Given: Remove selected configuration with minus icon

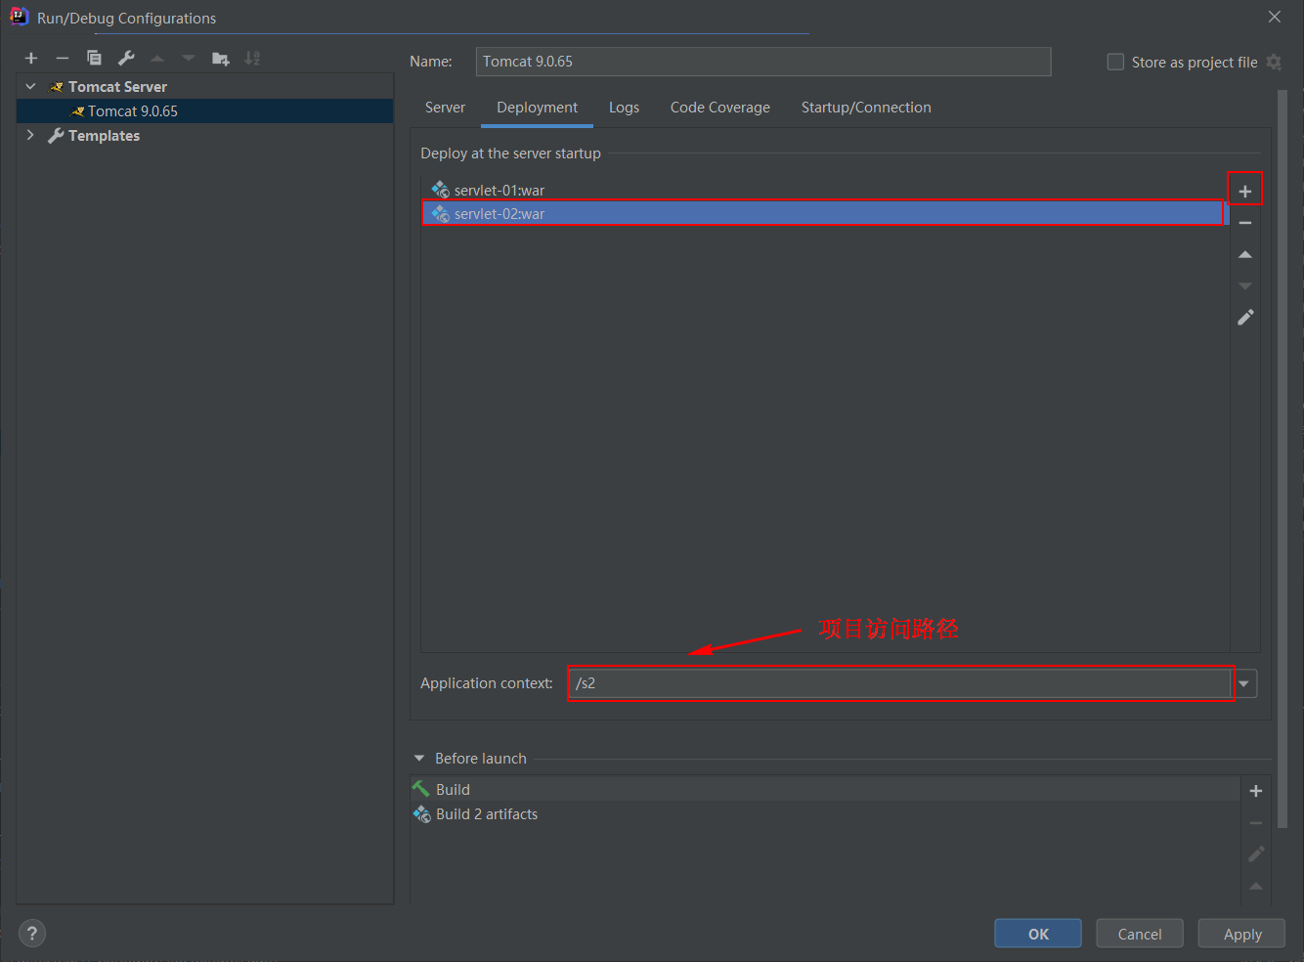Looking at the screenshot, I should tap(63, 59).
